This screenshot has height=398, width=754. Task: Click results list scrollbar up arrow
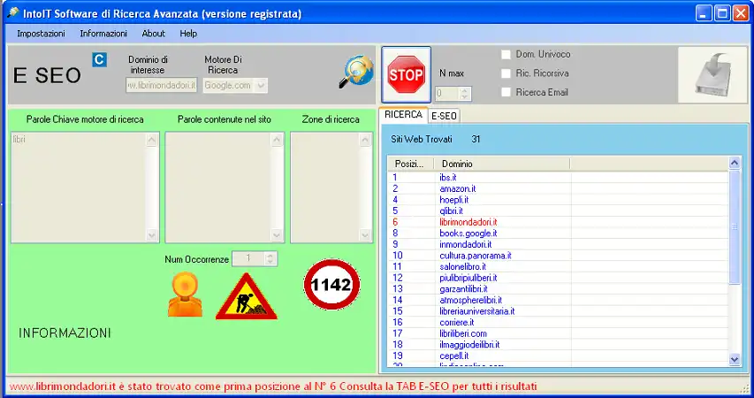click(x=735, y=163)
